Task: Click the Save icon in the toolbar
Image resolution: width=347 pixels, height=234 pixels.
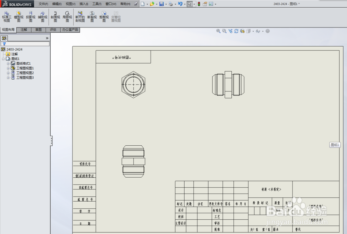Action: [162, 4]
